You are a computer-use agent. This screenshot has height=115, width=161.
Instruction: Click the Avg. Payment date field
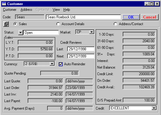(x=79, y=108)
